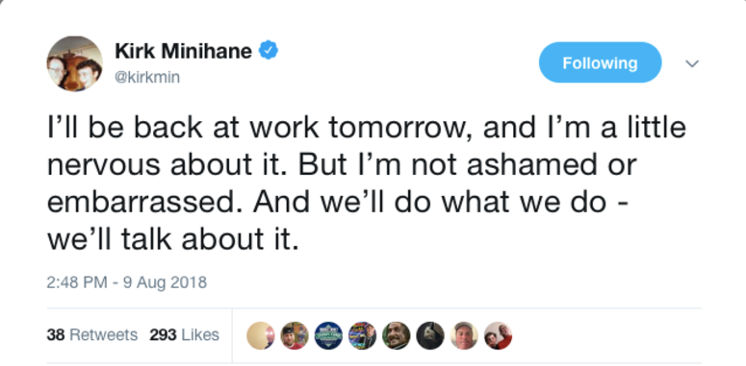Screen dimensions: 746x366
Task: Show the 38 Retweets list
Action: [x=91, y=334]
